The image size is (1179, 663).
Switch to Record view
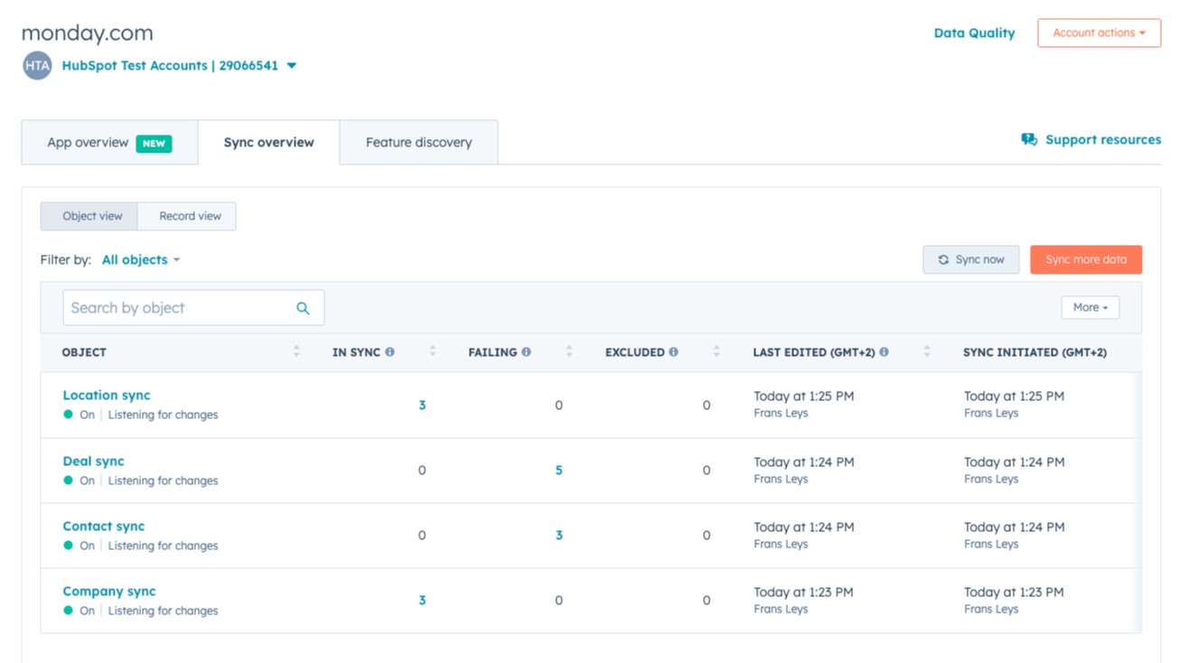pyautogui.click(x=190, y=216)
